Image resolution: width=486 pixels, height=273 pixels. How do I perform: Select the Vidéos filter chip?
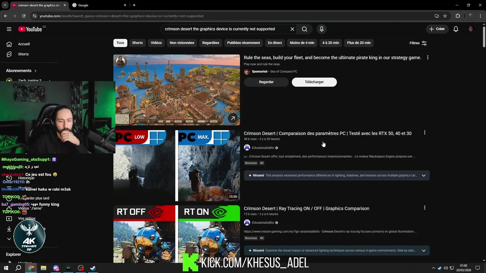pyautogui.click(x=156, y=43)
